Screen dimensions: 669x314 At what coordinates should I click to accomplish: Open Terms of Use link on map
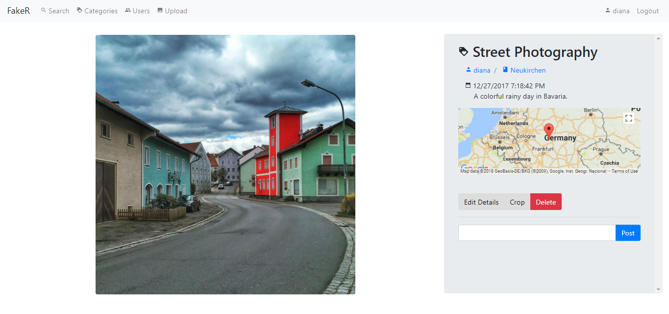point(624,171)
